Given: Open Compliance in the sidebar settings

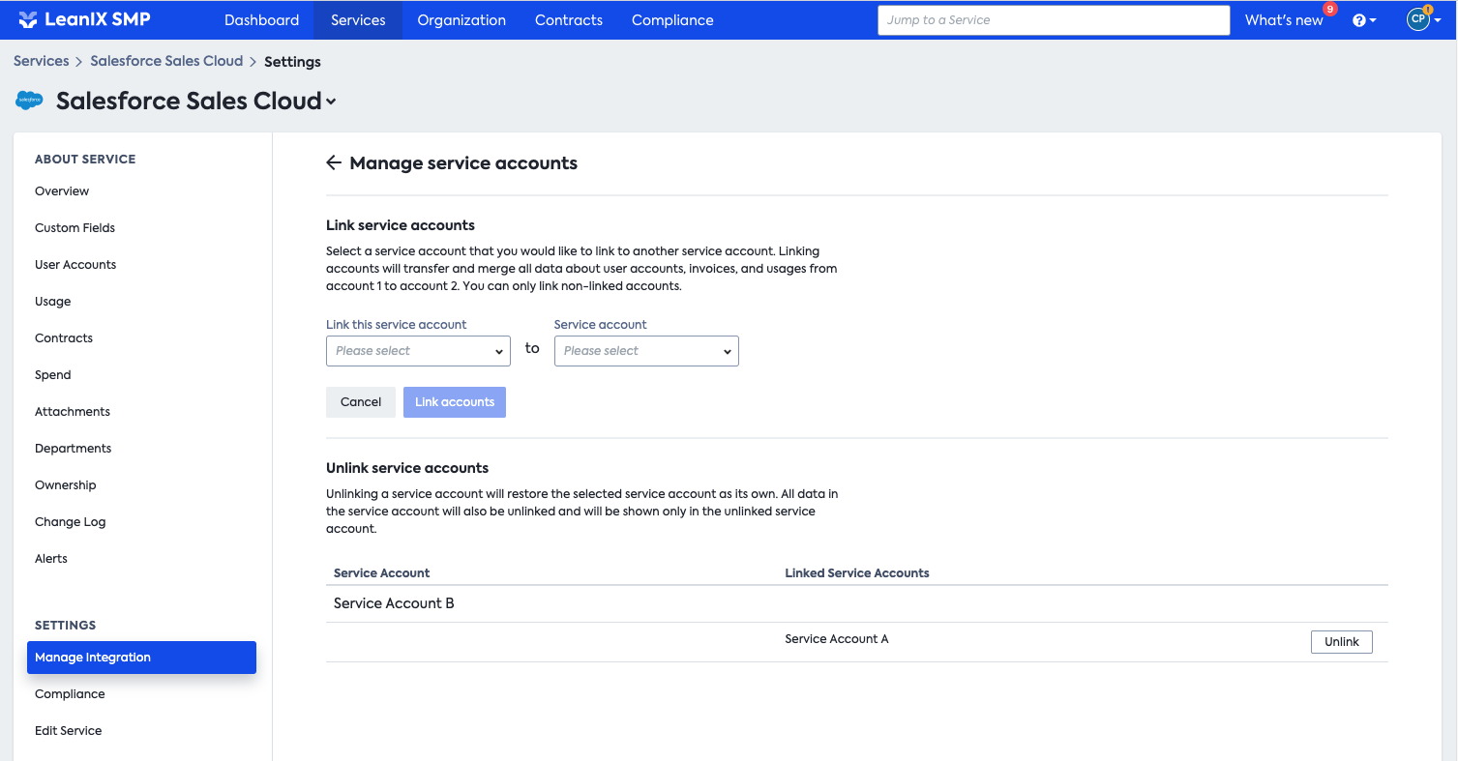Looking at the screenshot, I should point(70,694).
